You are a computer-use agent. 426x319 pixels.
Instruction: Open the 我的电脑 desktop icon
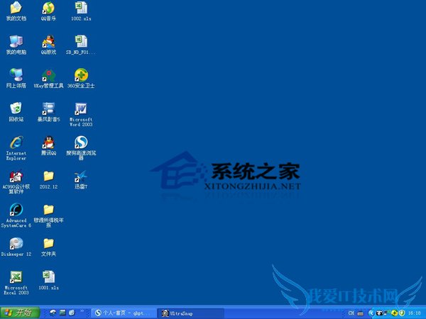click(x=16, y=45)
